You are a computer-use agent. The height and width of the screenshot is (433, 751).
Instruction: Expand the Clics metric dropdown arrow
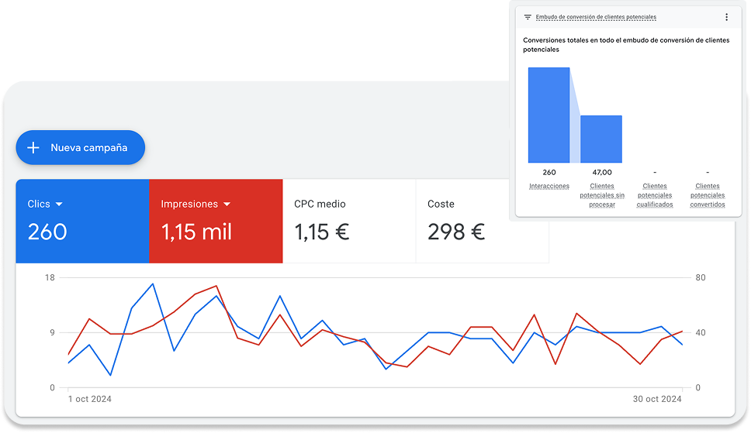[59, 204]
